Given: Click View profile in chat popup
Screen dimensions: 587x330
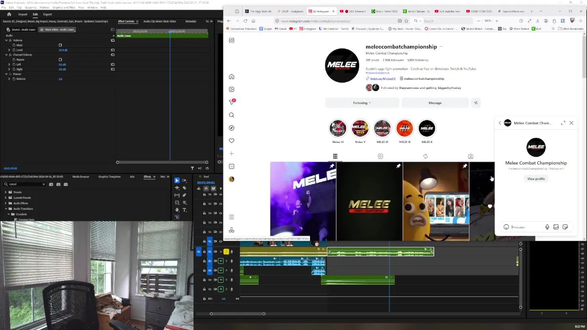Looking at the screenshot, I should point(536,179).
